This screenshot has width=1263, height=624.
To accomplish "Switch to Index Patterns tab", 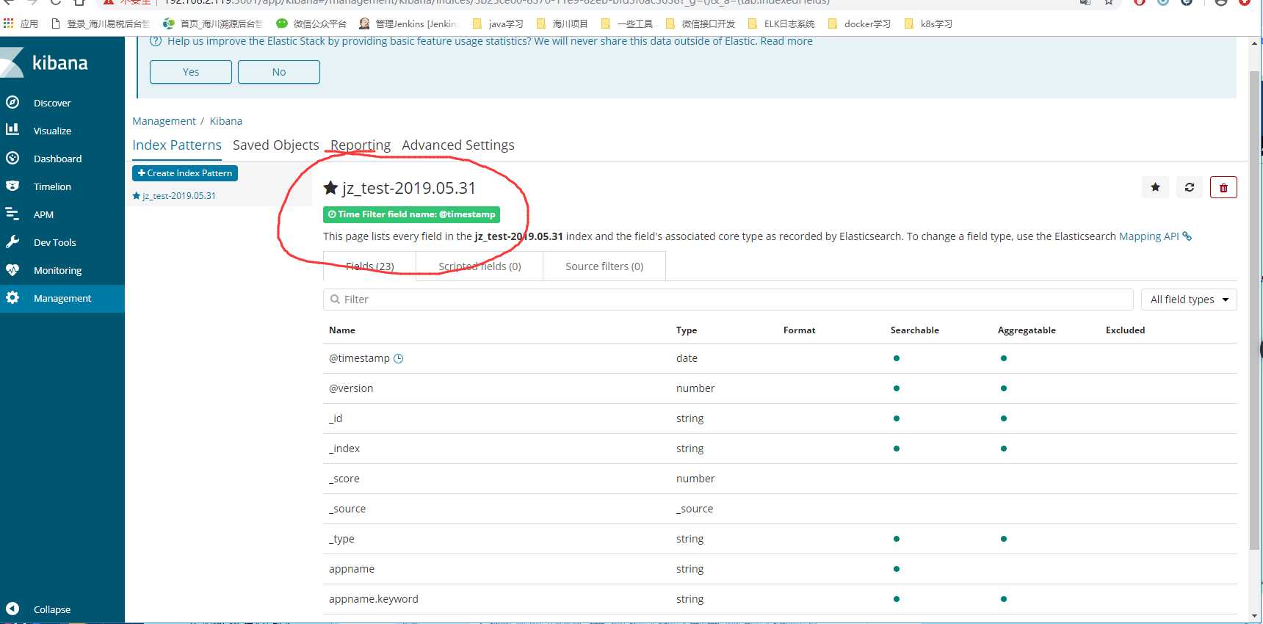I will [177, 145].
